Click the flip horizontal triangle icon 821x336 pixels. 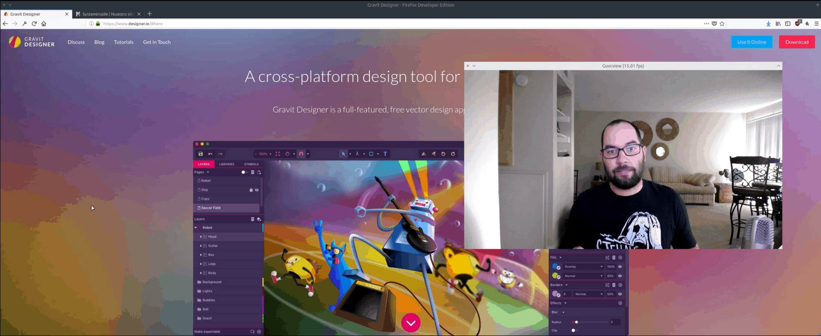pos(434,154)
